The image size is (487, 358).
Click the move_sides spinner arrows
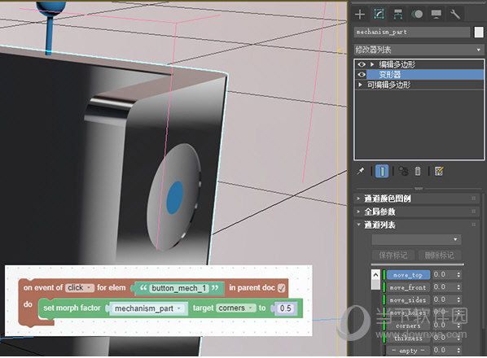point(458,299)
